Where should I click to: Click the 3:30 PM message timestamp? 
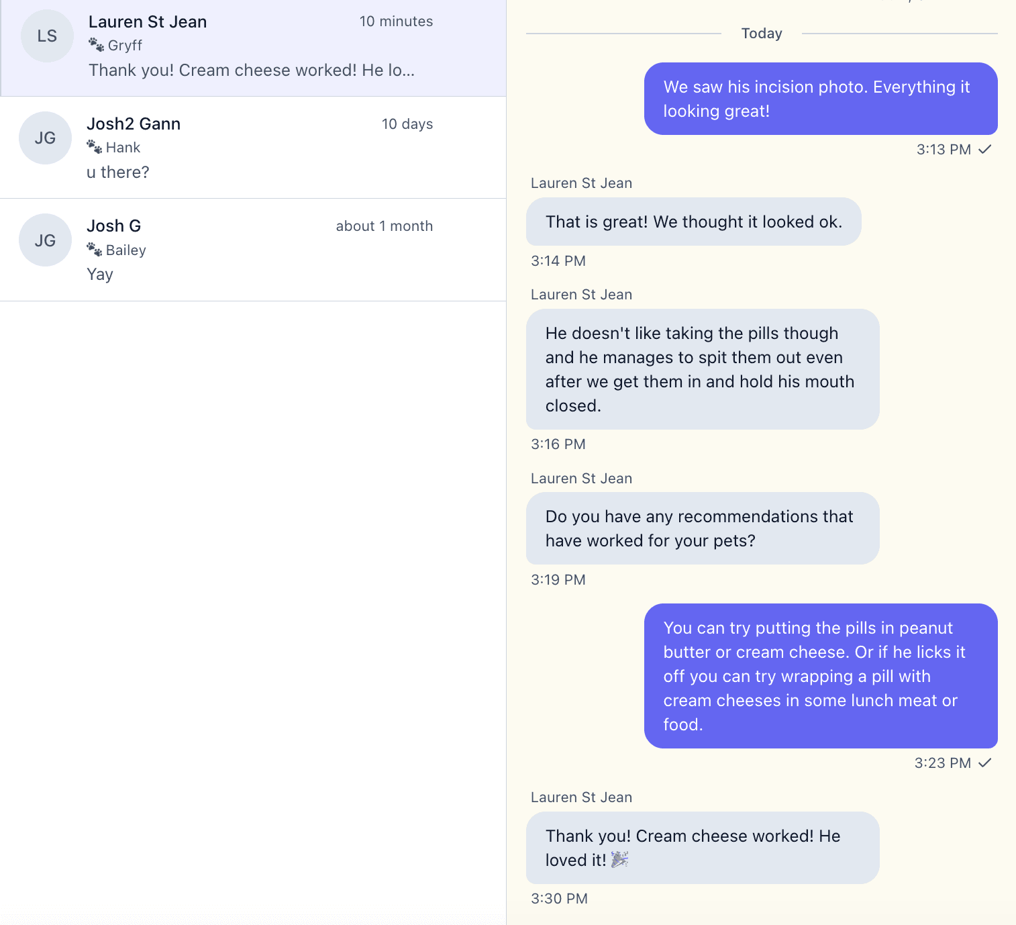(x=559, y=898)
